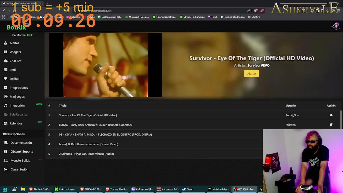Click the Usuario column header

pyautogui.click(x=291, y=106)
